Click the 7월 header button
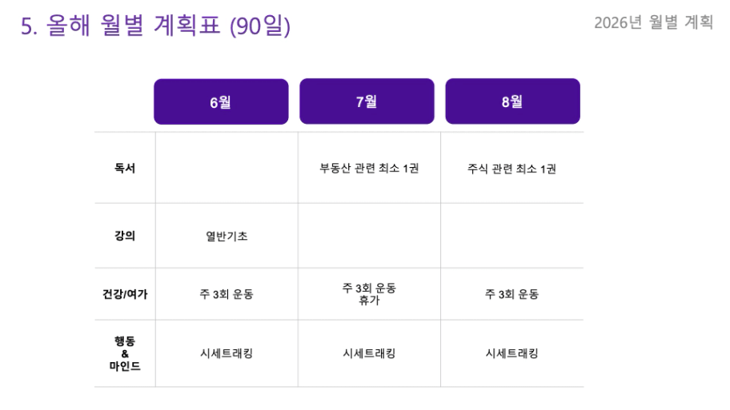 [367, 102]
